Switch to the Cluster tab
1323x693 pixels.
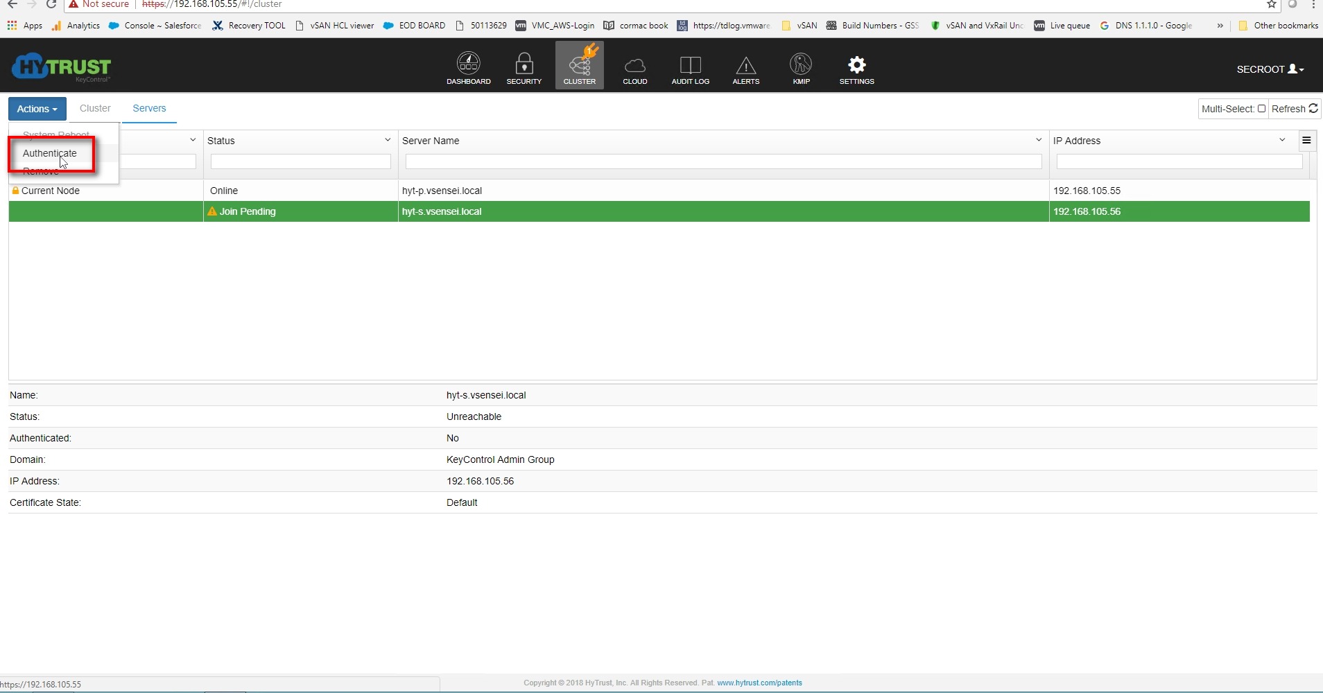95,109
